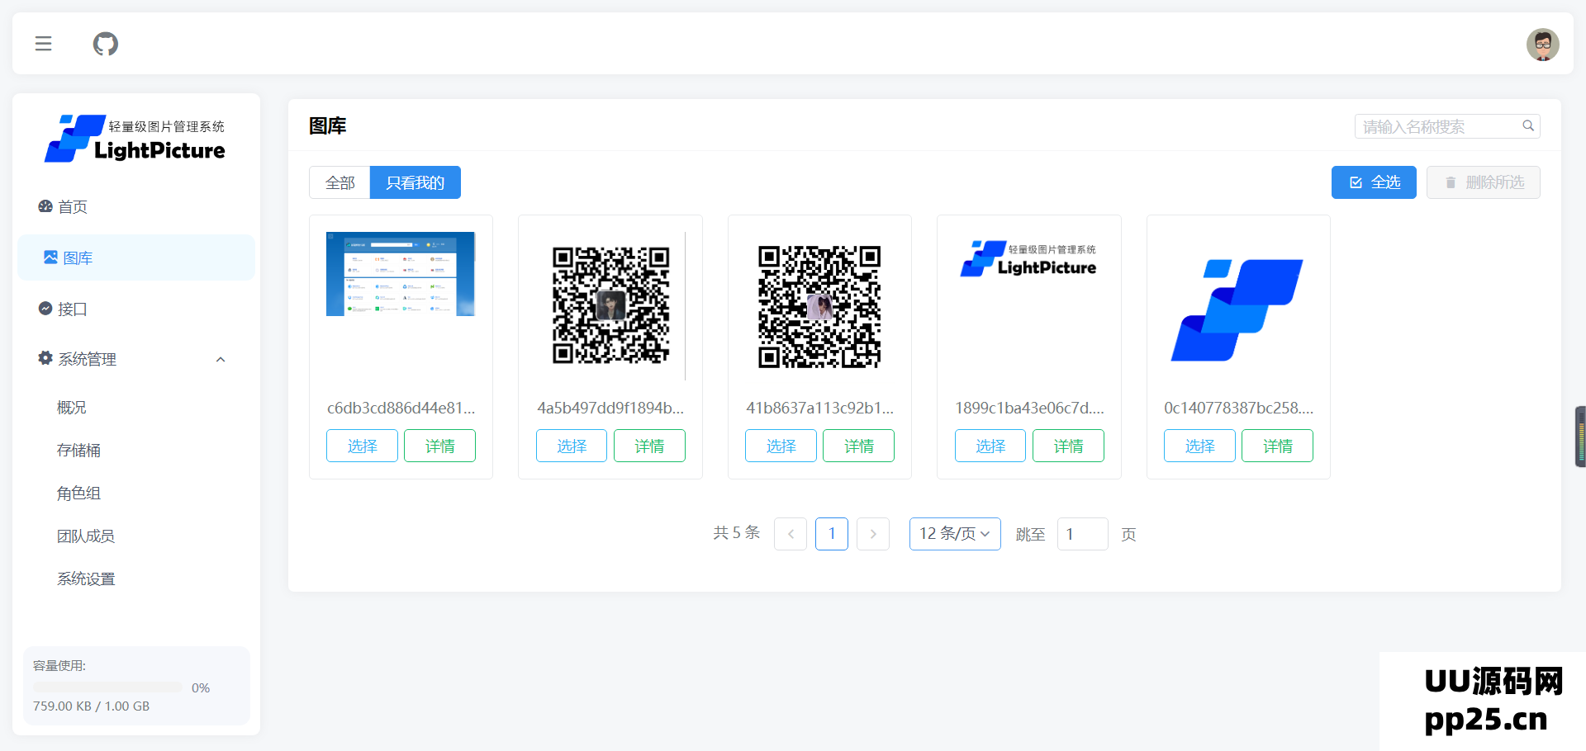Click the capacity usage progress bar
Image resolution: width=1586 pixels, height=751 pixels.
107,687
